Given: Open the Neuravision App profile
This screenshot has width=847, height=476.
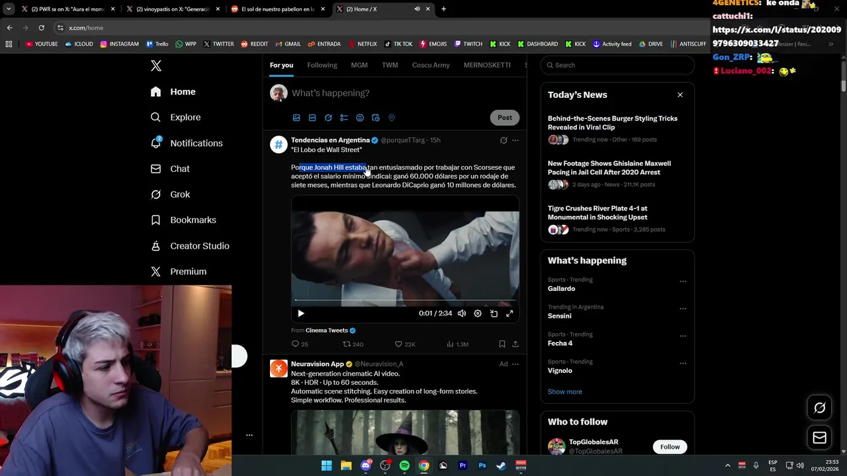Looking at the screenshot, I should tap(318, 364).
